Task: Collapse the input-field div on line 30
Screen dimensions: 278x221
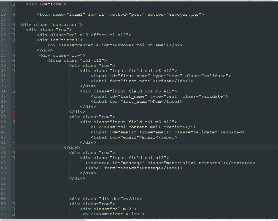Action: point(13,71)
